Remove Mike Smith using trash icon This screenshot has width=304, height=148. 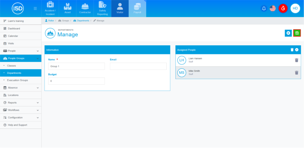tap(297, 72)
